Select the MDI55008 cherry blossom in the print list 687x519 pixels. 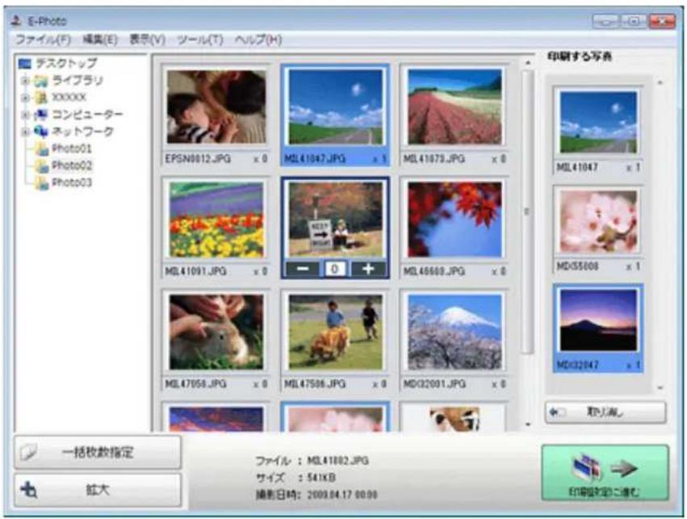(598, 221)
